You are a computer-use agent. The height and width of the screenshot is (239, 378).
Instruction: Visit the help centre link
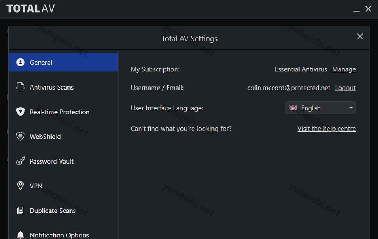coord(327,129)
